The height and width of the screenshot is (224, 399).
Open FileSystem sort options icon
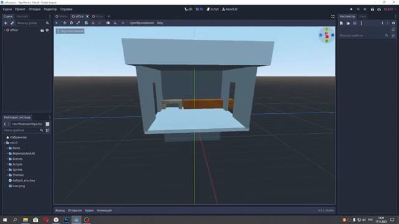click(x=47, y=130)
